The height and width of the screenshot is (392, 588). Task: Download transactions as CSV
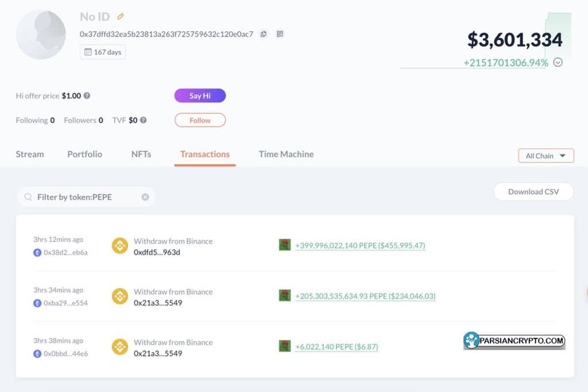533,191
